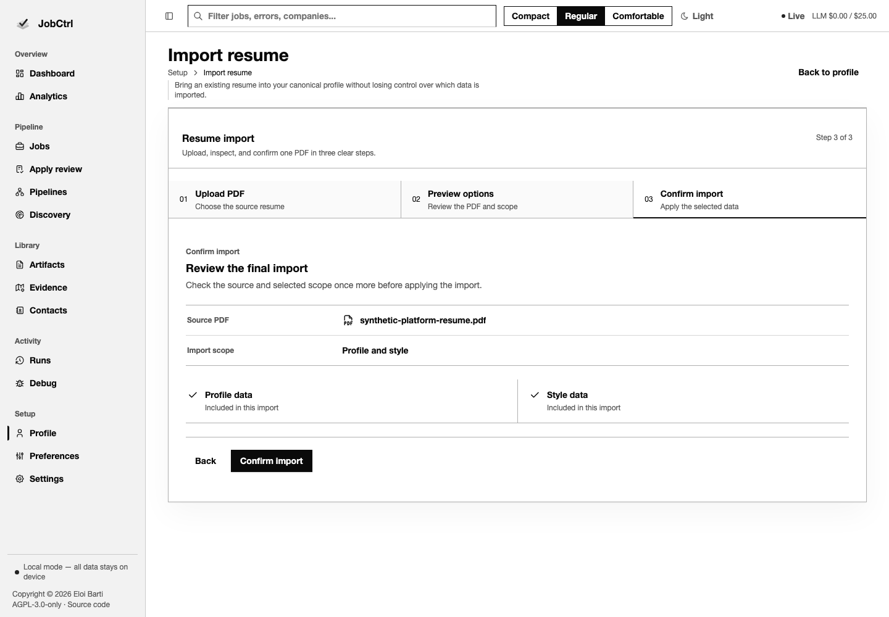Click the LLM $0.00 / $25.00 budget
Viewport: 889px width, 617px height.
tap(844, 16)
